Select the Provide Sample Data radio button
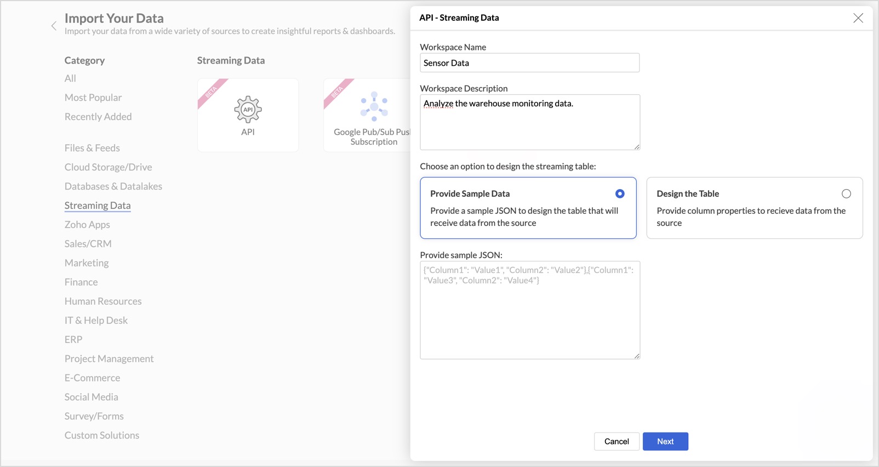 point(619,194)
